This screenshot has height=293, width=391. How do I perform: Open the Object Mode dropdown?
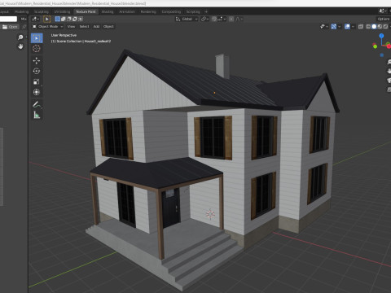click(48, 27)
